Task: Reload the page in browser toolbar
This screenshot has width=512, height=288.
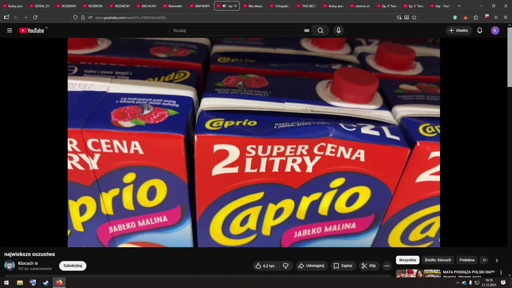Action: (35, 17)
